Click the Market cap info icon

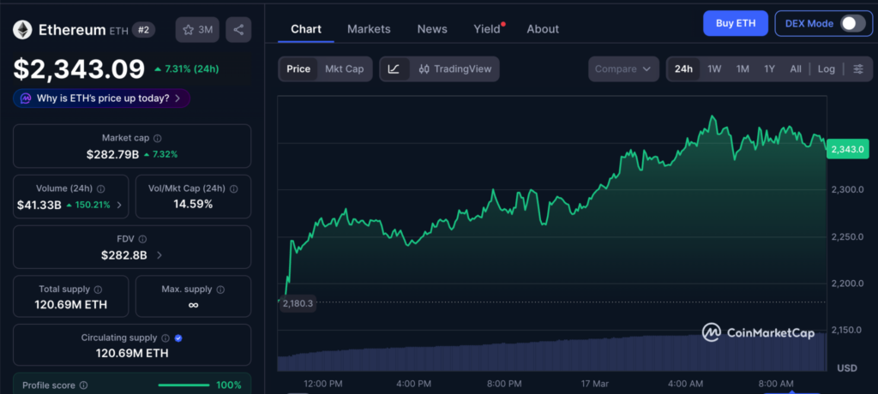(158, 138)
